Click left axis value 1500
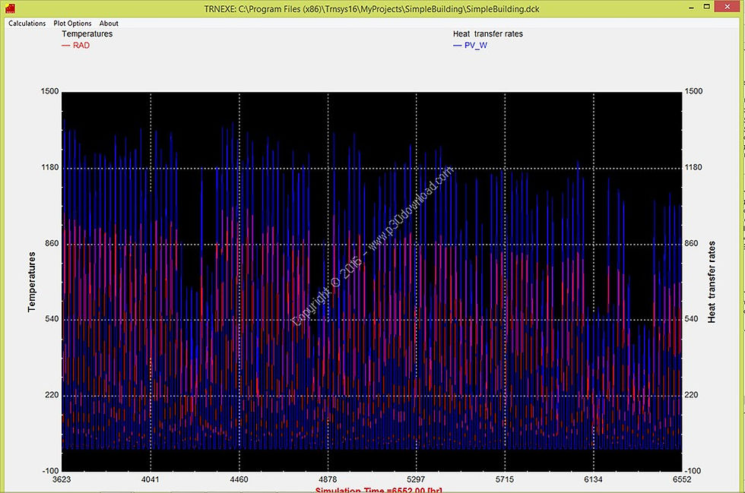 coord(50,91)
